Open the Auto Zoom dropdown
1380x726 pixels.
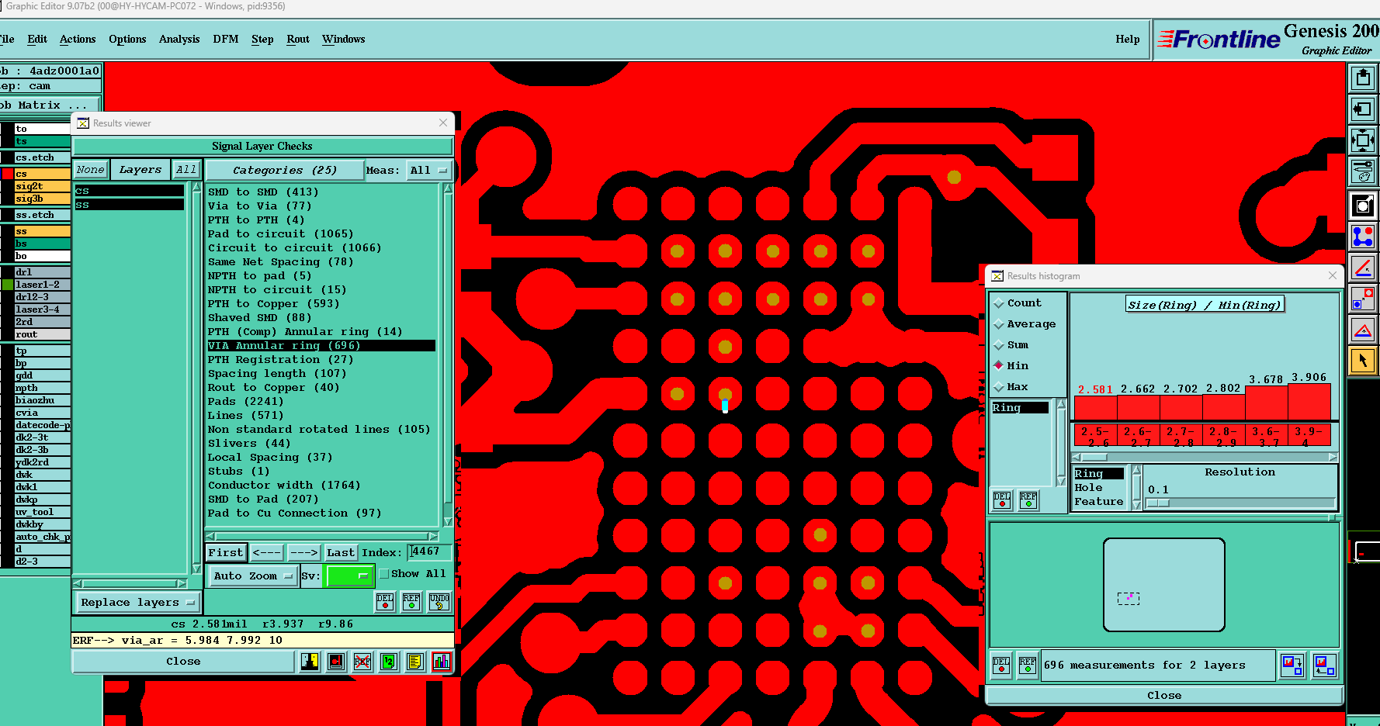point(253,576)
